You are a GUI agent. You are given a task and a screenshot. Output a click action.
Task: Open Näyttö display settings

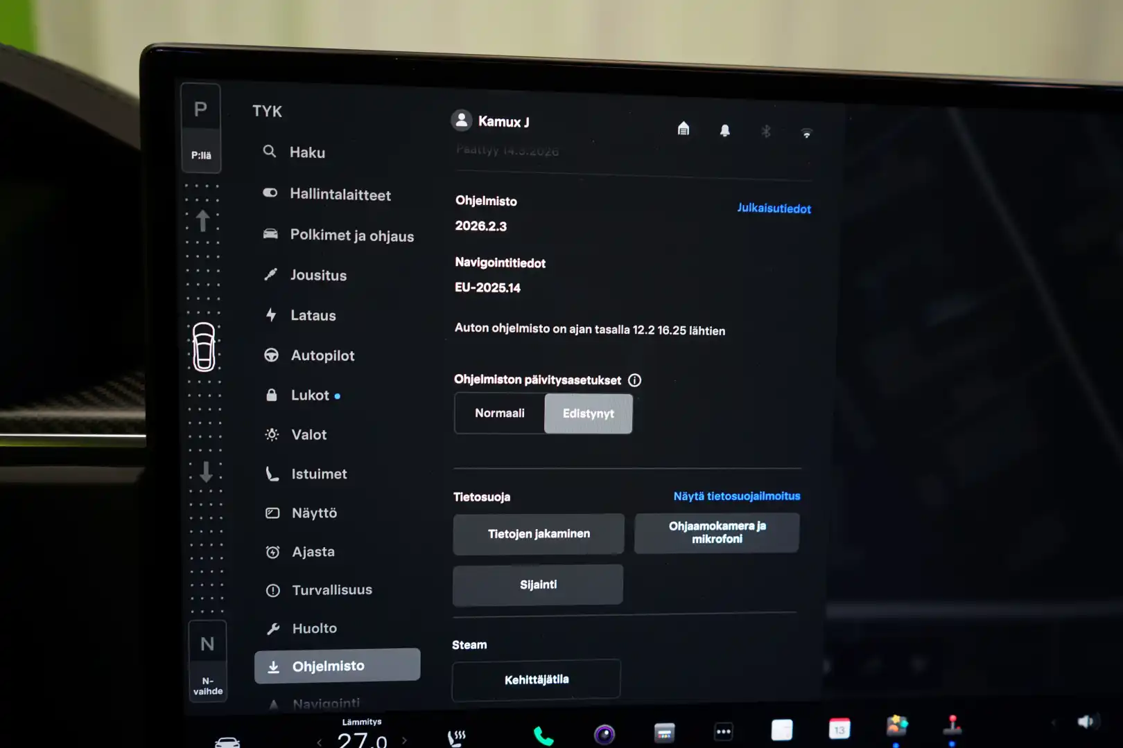coord(301,513)
